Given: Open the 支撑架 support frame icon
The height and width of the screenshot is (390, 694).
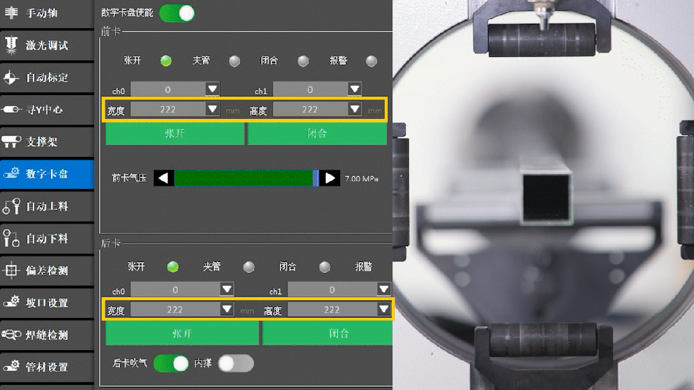Looking at the screenshot, I should tap(12, 142).
